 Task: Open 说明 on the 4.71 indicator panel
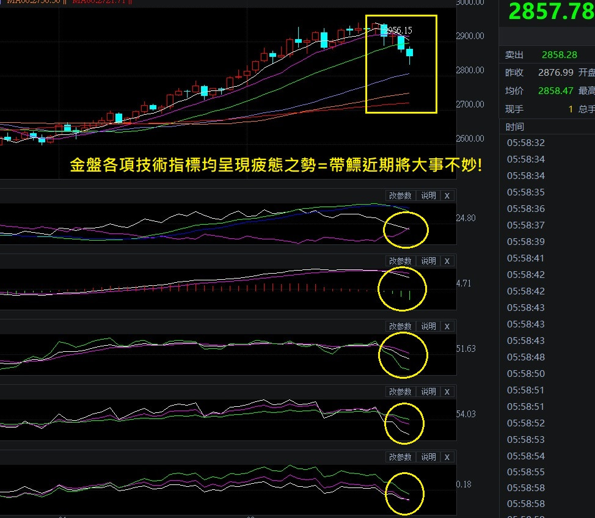coord(428,261)
